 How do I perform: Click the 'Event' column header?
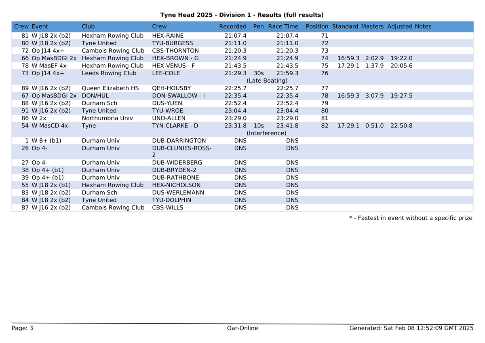pyautogui.click(x=40, y=27)
